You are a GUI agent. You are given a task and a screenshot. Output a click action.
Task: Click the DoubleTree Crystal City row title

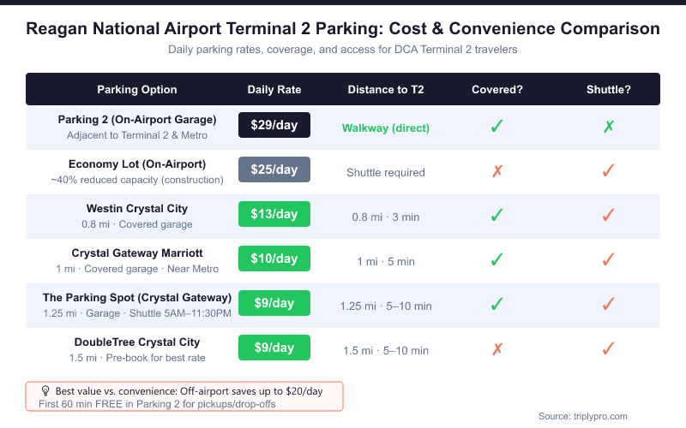pos(137,342)
